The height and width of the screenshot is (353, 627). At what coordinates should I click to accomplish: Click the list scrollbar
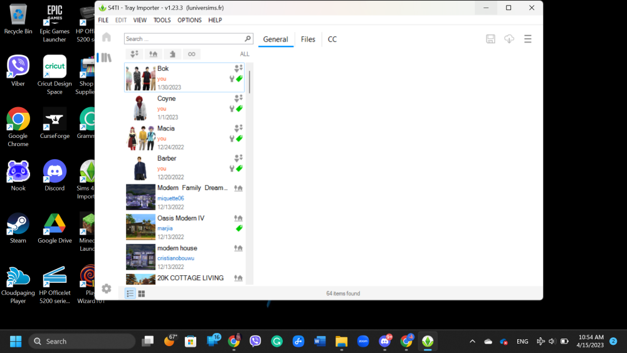[250, 82]
